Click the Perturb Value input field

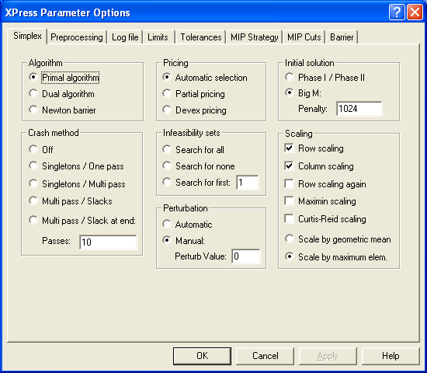pos(246,256)
